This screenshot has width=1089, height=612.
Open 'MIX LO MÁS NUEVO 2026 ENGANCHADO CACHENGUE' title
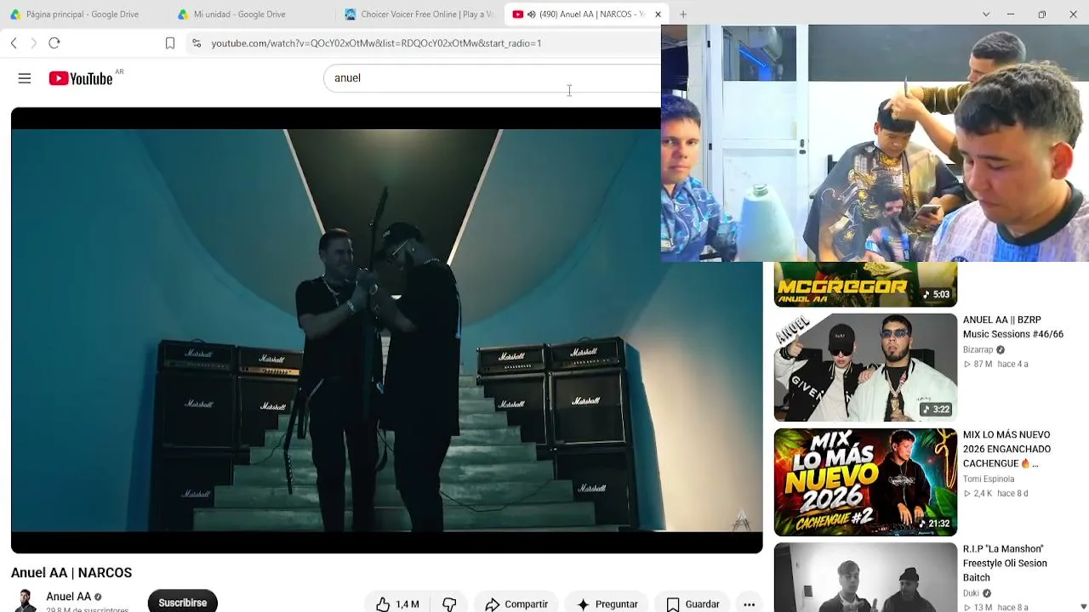point(1006,449)
